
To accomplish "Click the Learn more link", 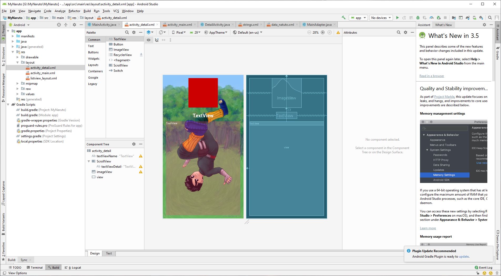I will tap(428, 228).
